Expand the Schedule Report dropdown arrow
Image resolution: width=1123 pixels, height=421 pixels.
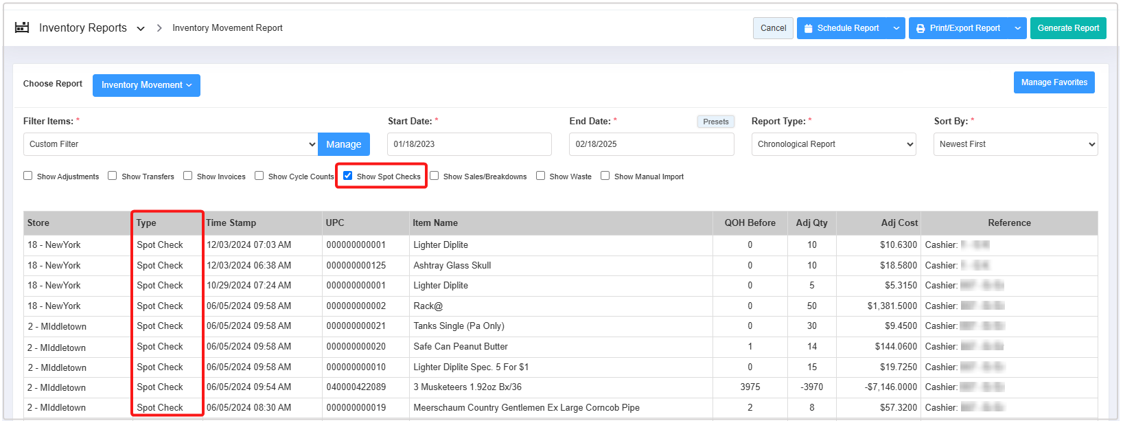tap(896, 28)
